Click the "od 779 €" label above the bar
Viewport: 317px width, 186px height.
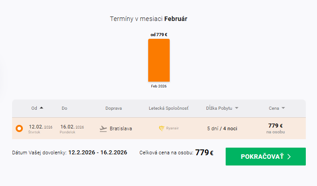(x=159, y=34)
